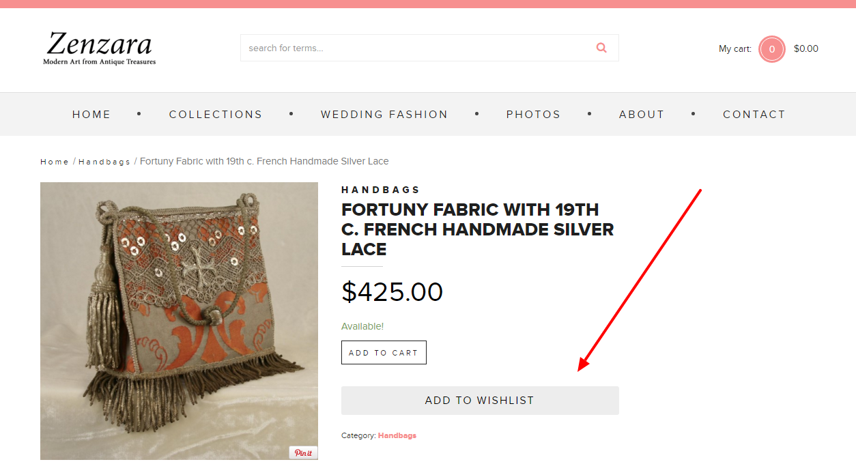Go to the COLLECTIONS menu
The width and height of the screenshot is (856, 462).
(x=216, y=115)
